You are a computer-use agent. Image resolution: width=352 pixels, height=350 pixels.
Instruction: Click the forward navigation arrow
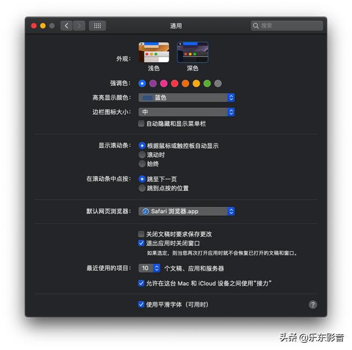(79, 26)
